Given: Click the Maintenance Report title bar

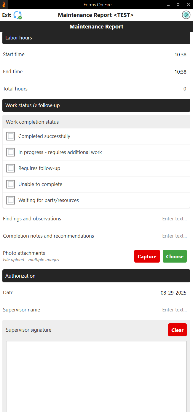Looking at the screenshot, I should point(96,26).
